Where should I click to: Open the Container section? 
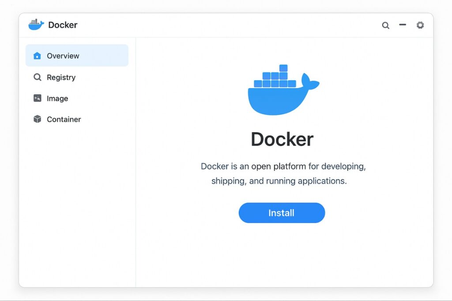tap(64, 119)
